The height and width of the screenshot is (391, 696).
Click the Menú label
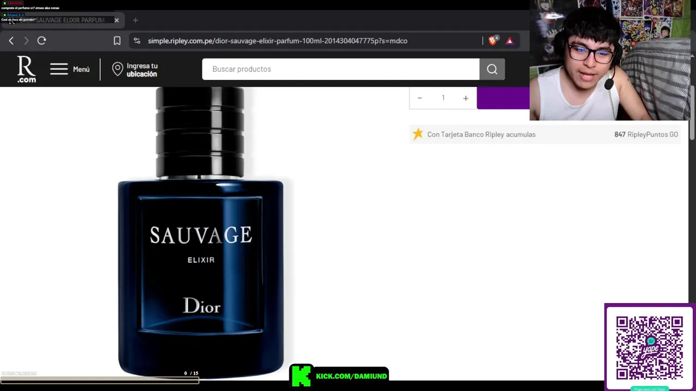click(81, 70)
